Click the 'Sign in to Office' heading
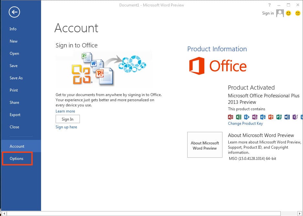The width and height of the screenshot is (303, 216). 77,45
